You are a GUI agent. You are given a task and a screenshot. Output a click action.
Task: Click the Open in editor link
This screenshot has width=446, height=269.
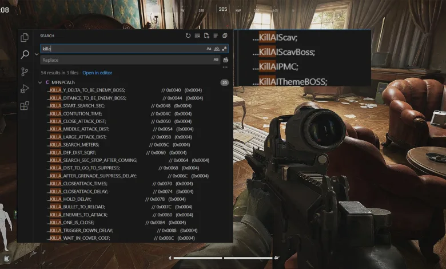coord(97,73)
